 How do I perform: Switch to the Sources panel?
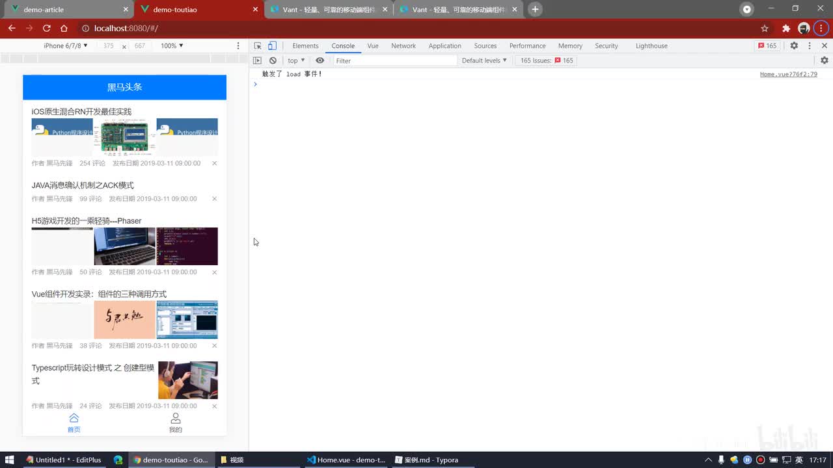[x=485, y=45]
